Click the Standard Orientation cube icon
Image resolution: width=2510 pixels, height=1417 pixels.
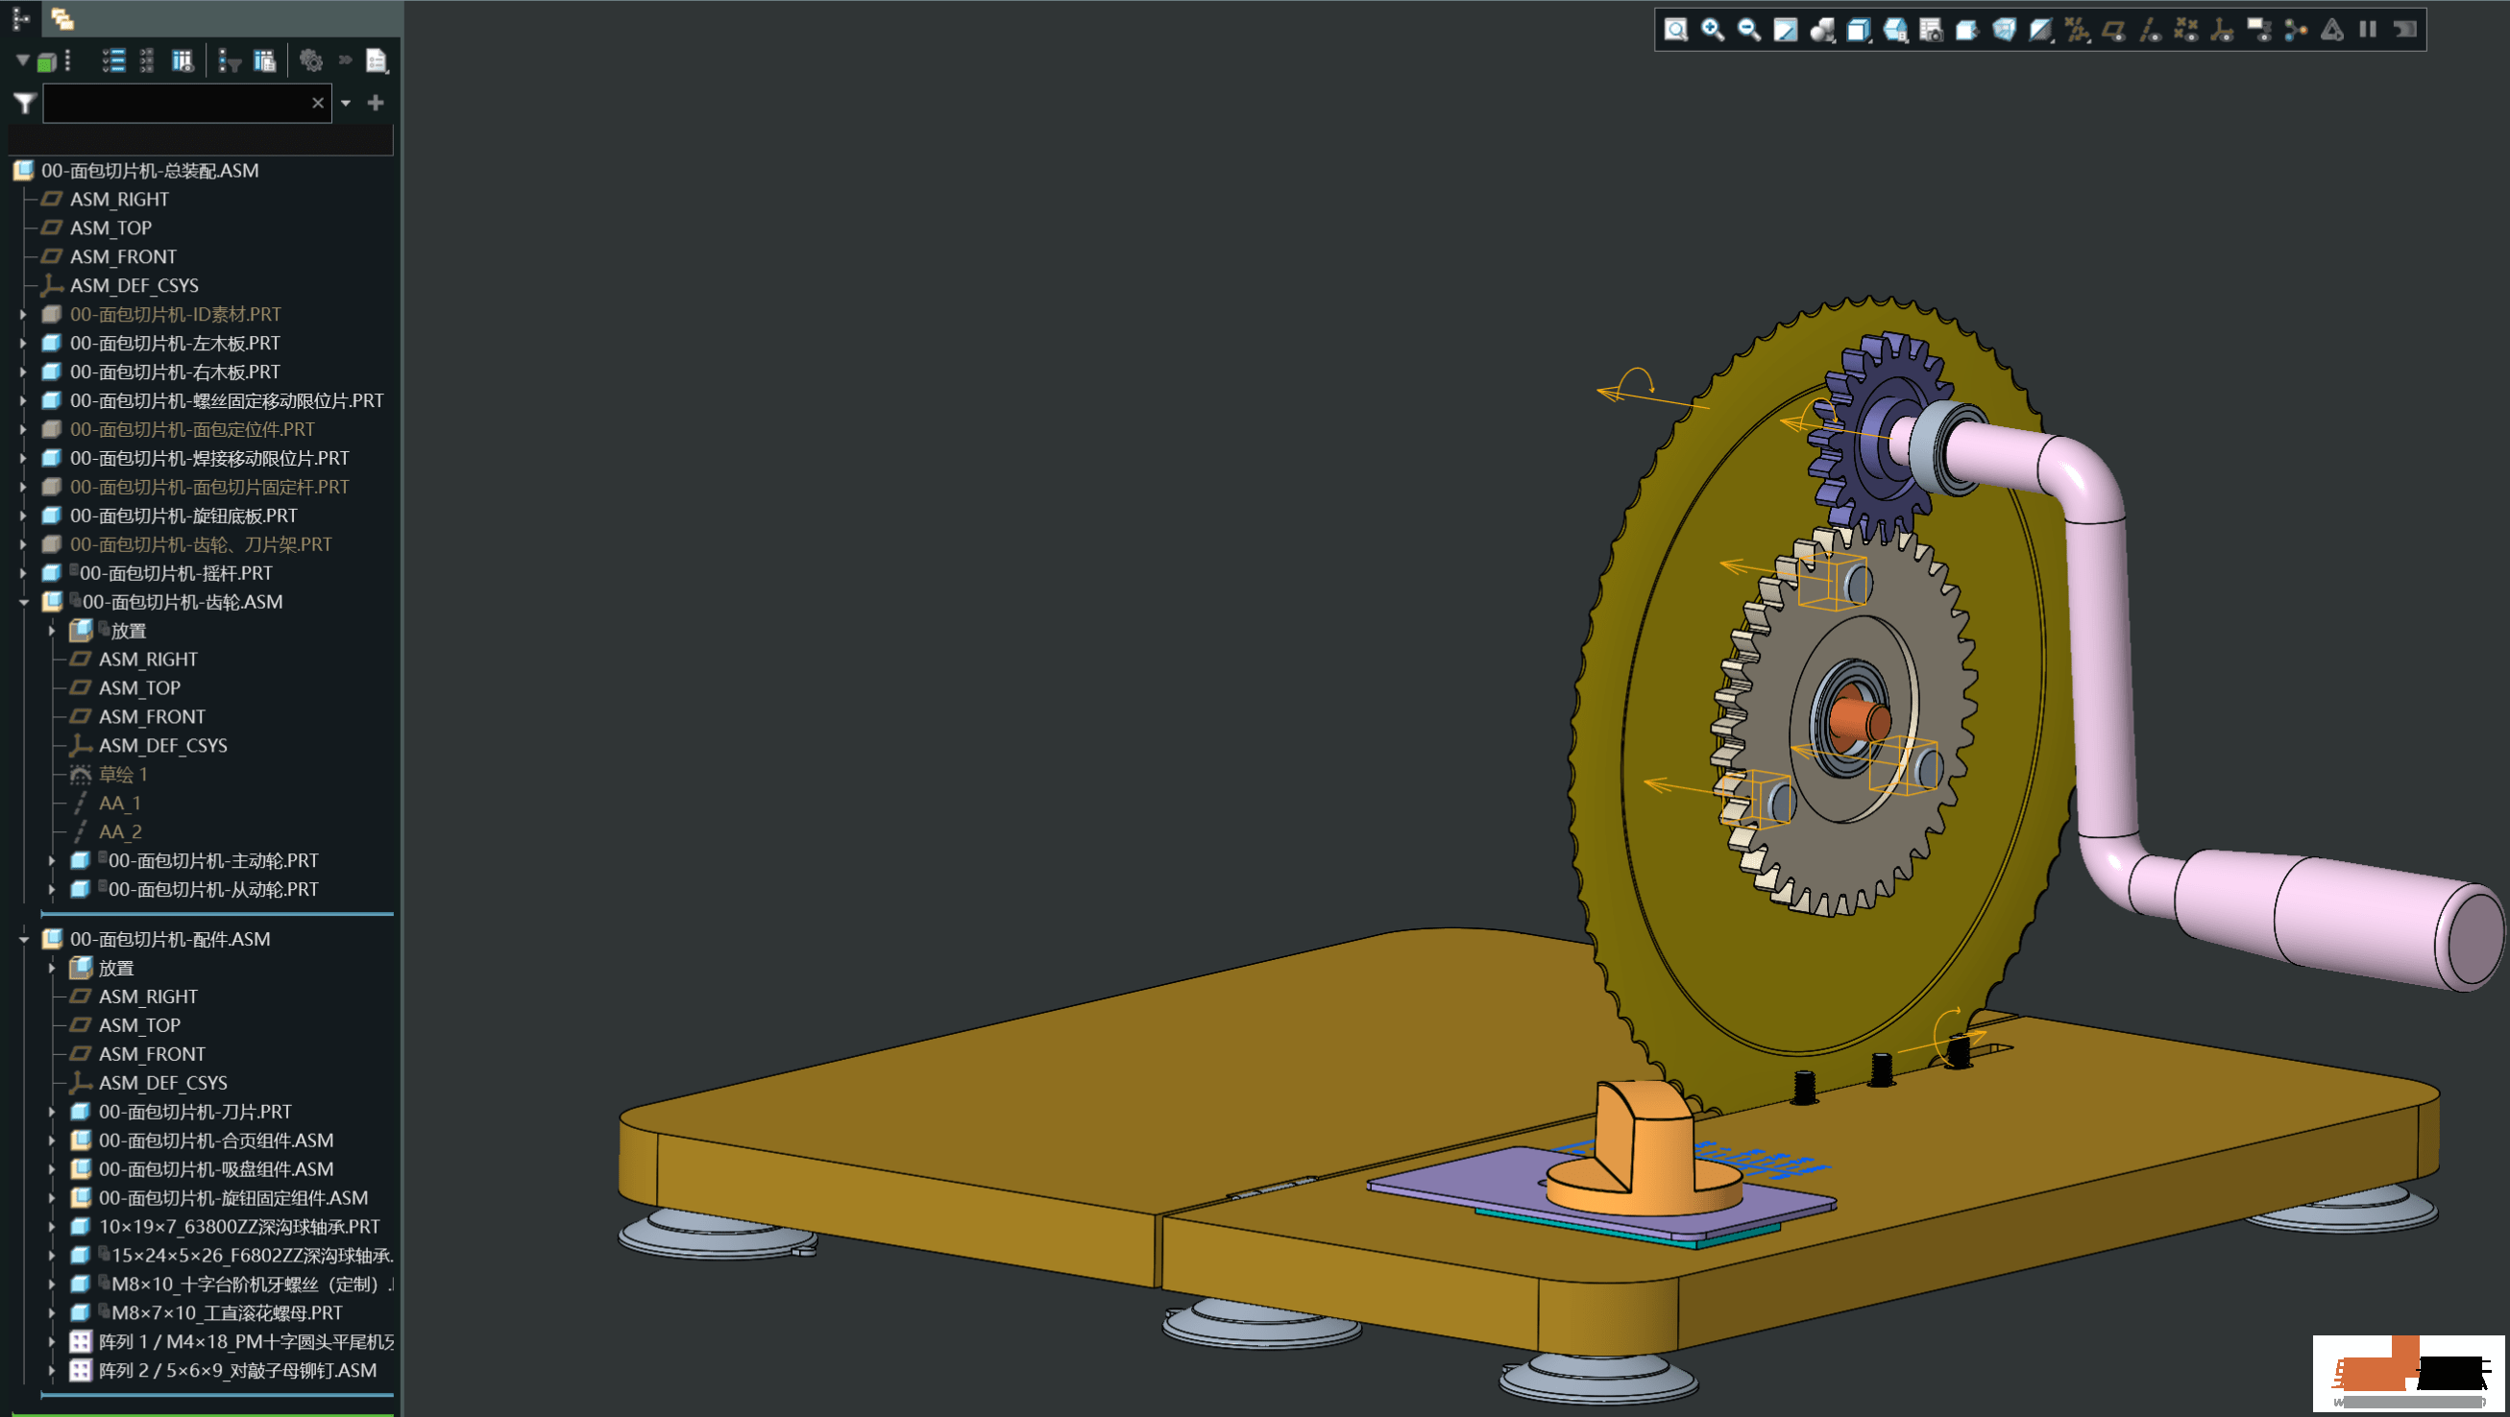1967,30
